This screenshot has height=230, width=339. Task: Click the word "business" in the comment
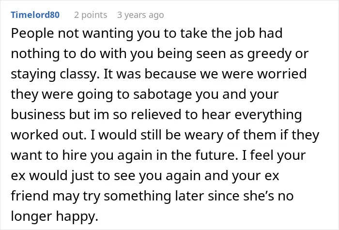[x=38, y=114]
